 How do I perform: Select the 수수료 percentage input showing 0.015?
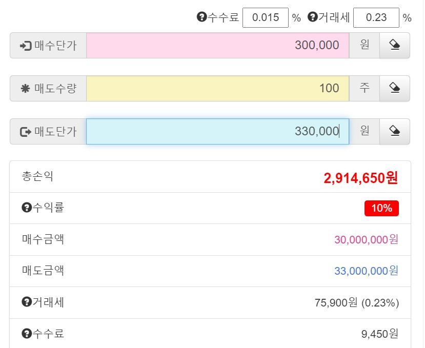(265, 17)
